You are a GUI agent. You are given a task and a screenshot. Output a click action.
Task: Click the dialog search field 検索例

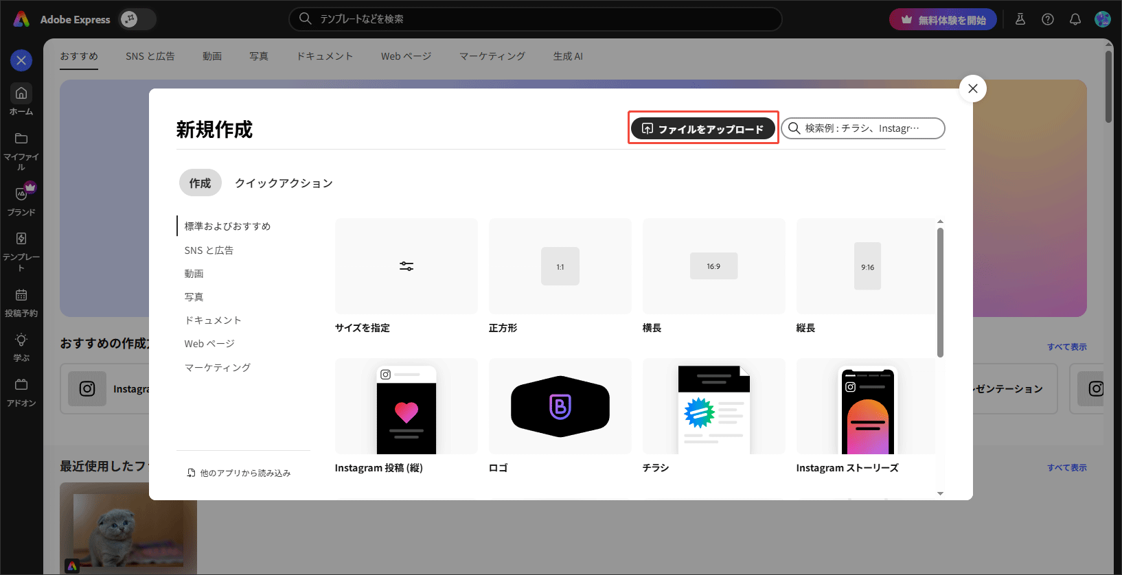click(x=863, y=128)
